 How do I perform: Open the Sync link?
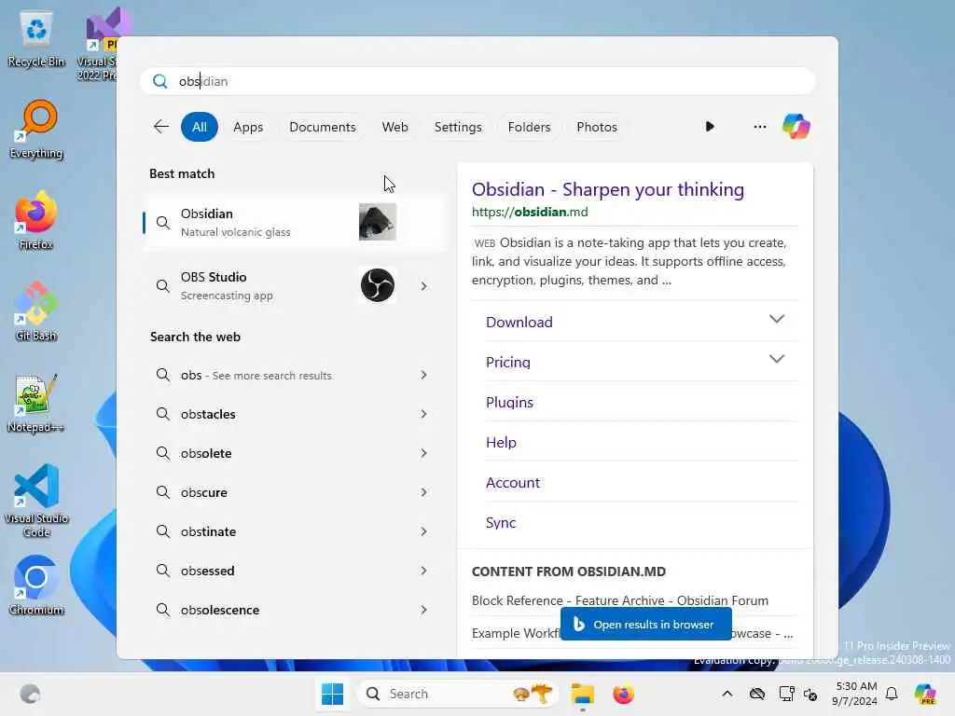[501, 523]
